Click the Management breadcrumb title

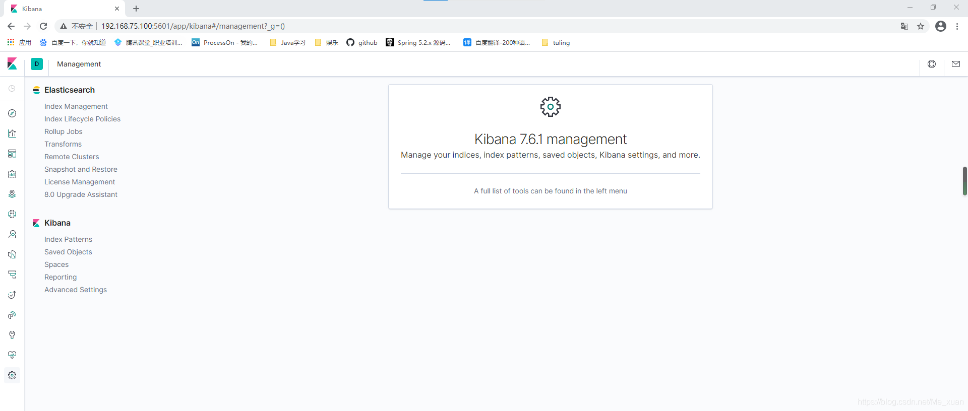[79, 64]
